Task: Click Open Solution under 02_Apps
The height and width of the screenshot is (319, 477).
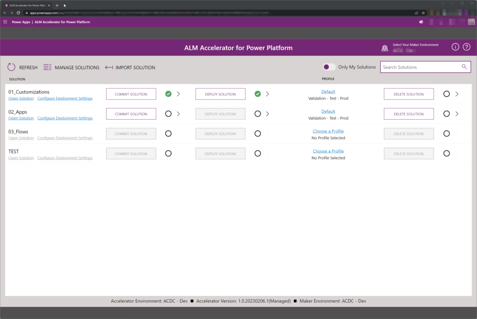Action: point(21,118)
